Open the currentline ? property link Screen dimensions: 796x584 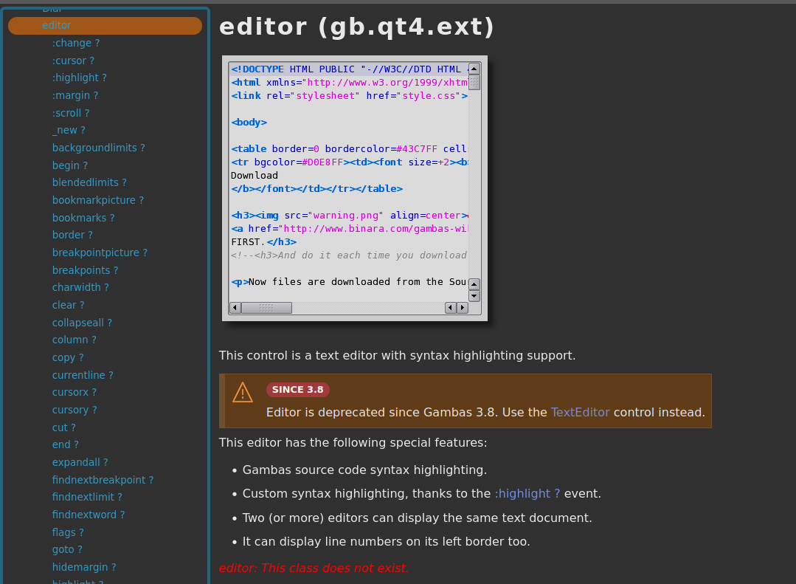tap(83, 375)
